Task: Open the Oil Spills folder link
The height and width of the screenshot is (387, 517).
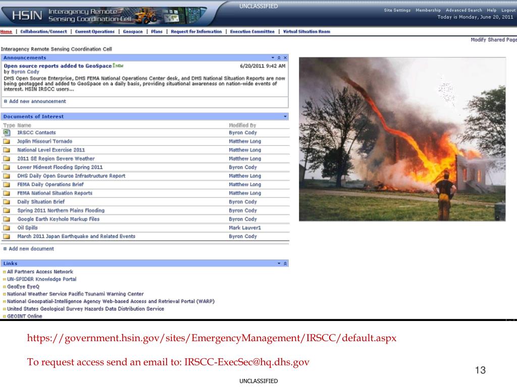Action: point(28,228)
